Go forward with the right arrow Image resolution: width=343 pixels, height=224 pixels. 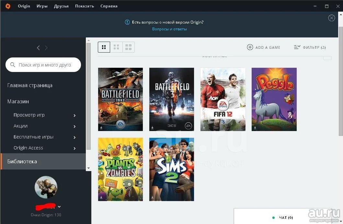pos(46,48)
